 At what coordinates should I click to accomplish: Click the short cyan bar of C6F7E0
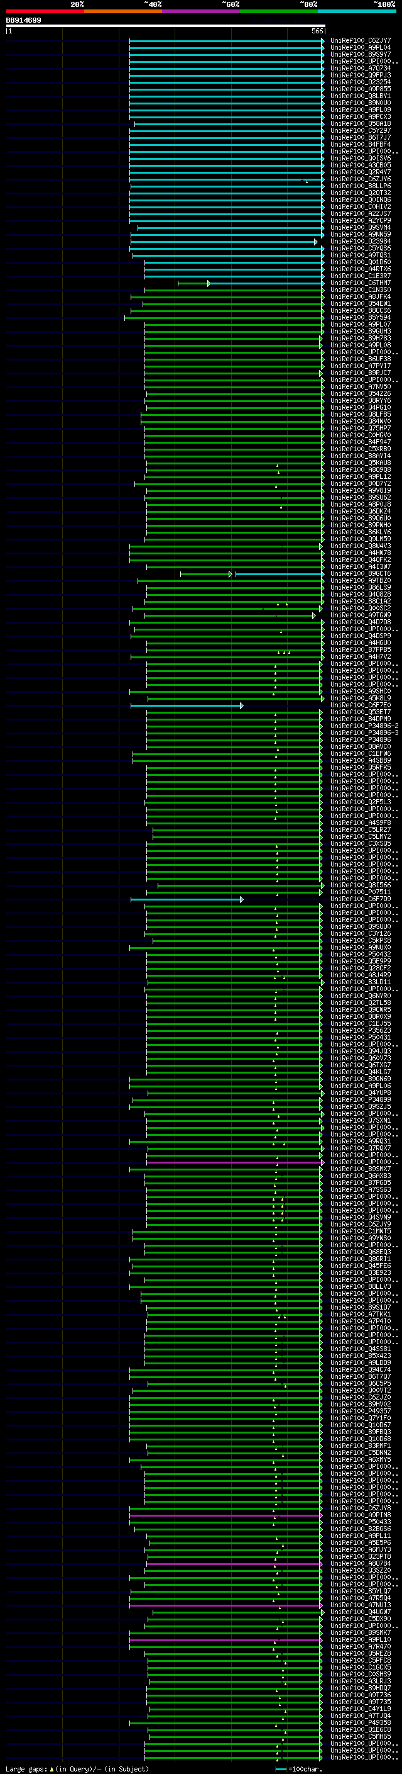pyautogui.click(x=186, y=705)
